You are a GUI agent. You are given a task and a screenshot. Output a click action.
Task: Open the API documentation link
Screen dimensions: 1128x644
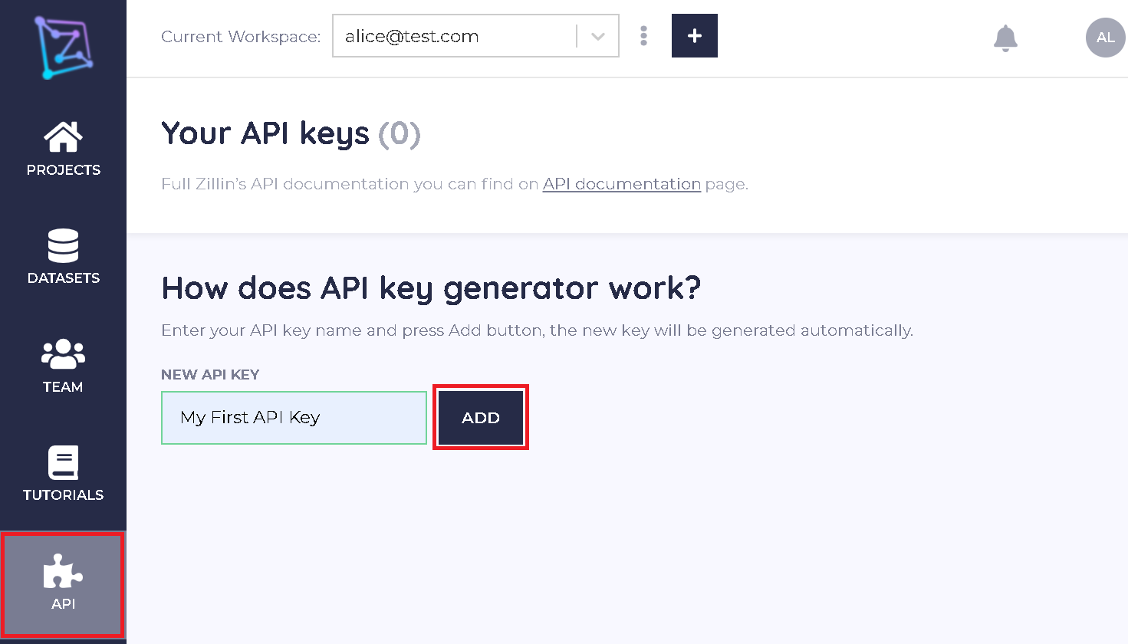point(621,184)
